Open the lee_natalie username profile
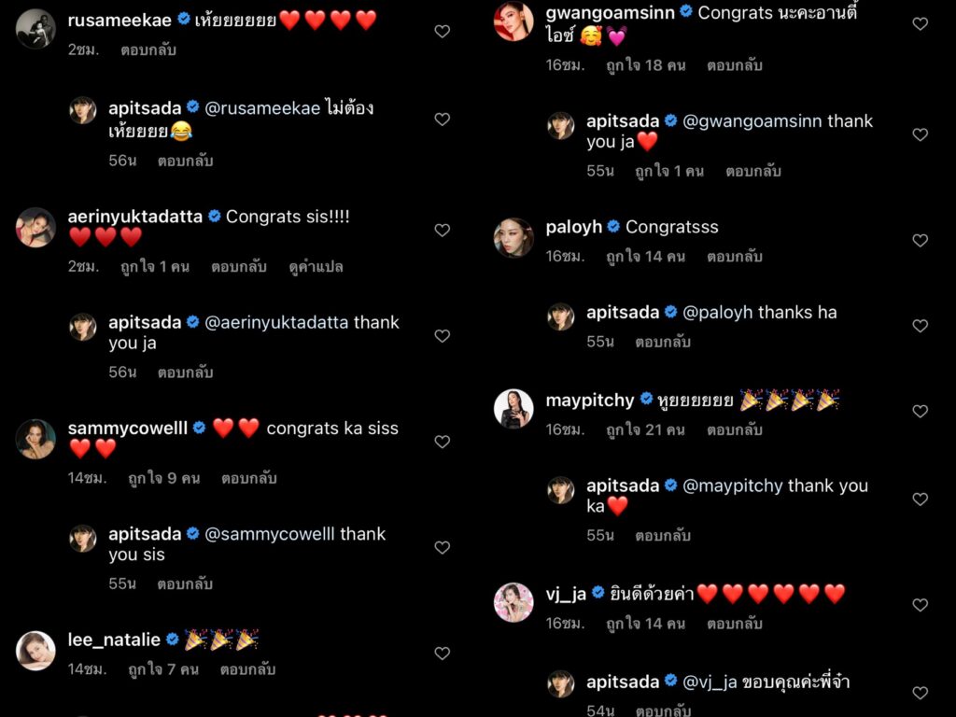 pyautogui.click(x=114, y=640)
